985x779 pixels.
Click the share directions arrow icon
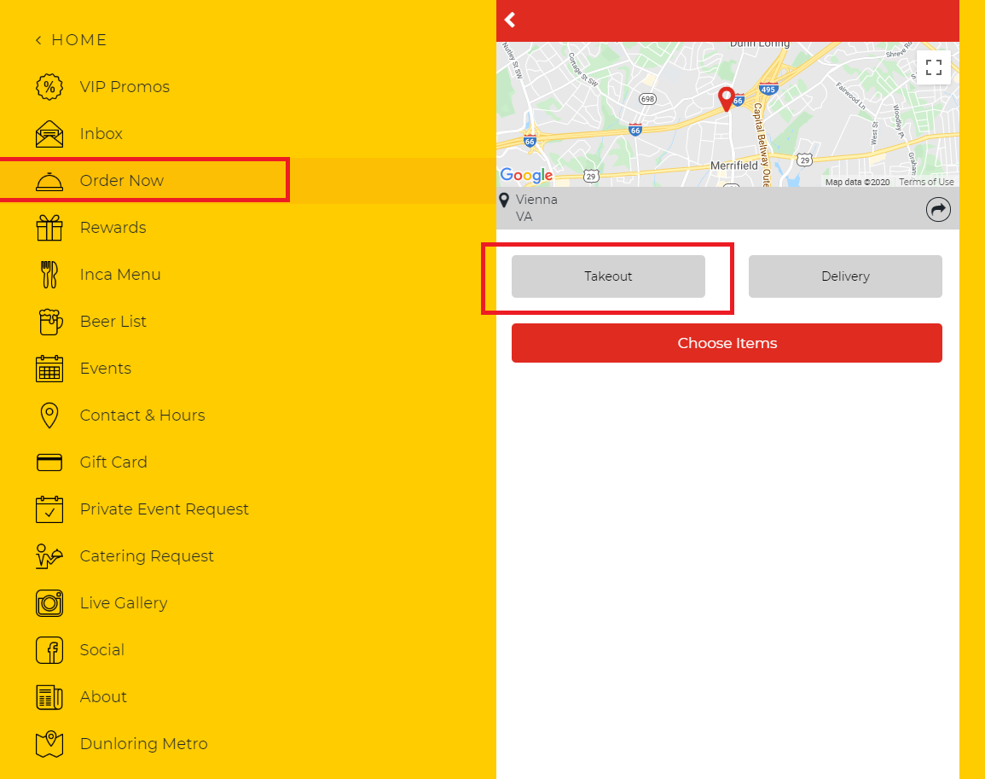tap(938, 209)
